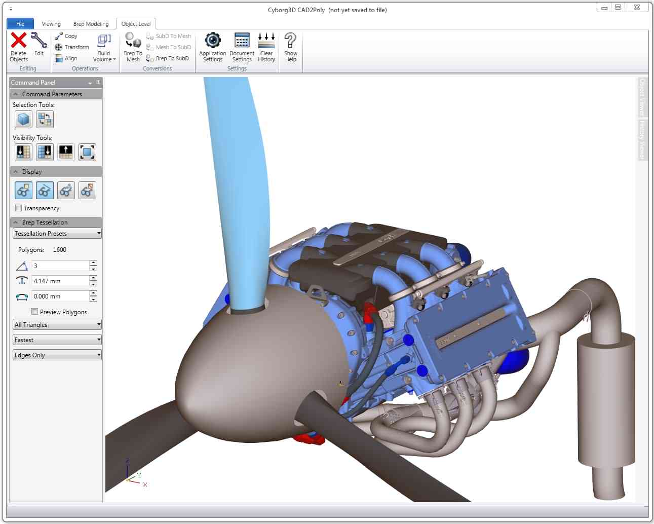Enable Preview Polygons

click(34, 311)
